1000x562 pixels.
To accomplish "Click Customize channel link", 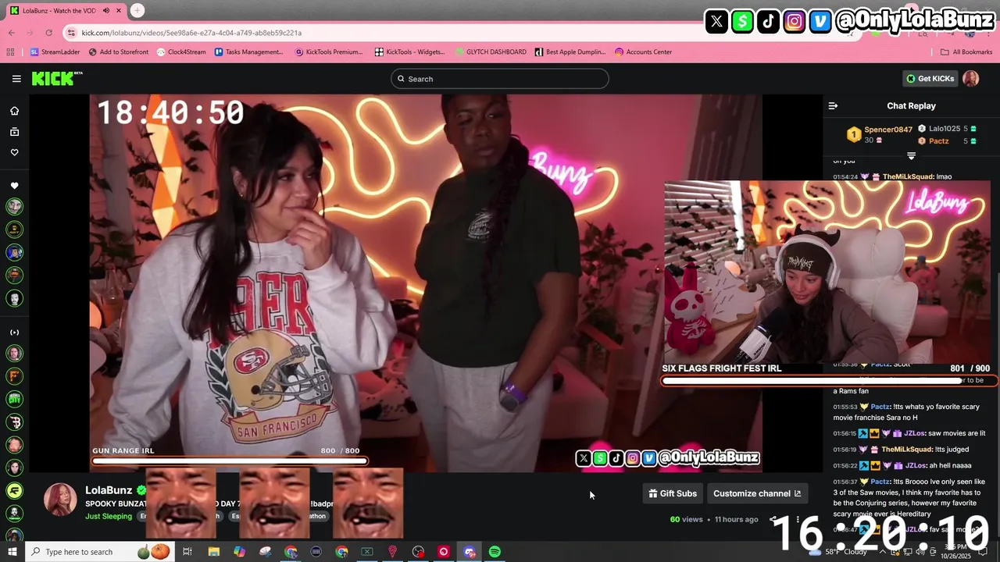I will click(757, 493).
